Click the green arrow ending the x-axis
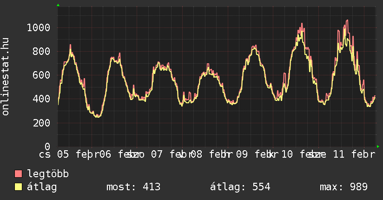This screenshot has height=200, width=383. (x=378, y=147)
